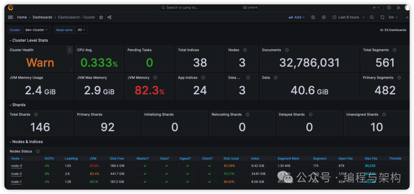
Task: Open the Last 6 hours time picker
Action: click(348, 17)
